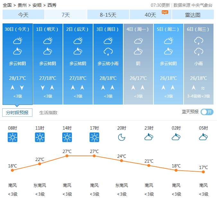Open the 40天 forecast tab
The width and height of the screenshot is (217, 203).
151,15
